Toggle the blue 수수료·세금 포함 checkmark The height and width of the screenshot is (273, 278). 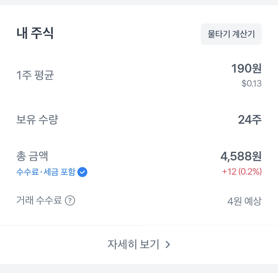pyautogui.click(x=82, y=172)
